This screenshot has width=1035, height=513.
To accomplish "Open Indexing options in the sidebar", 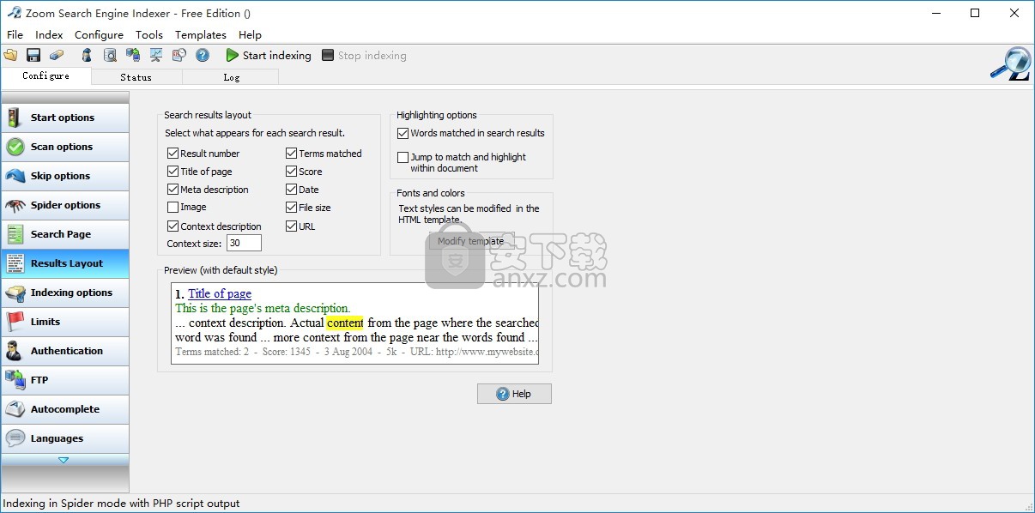I will (65, 293).
